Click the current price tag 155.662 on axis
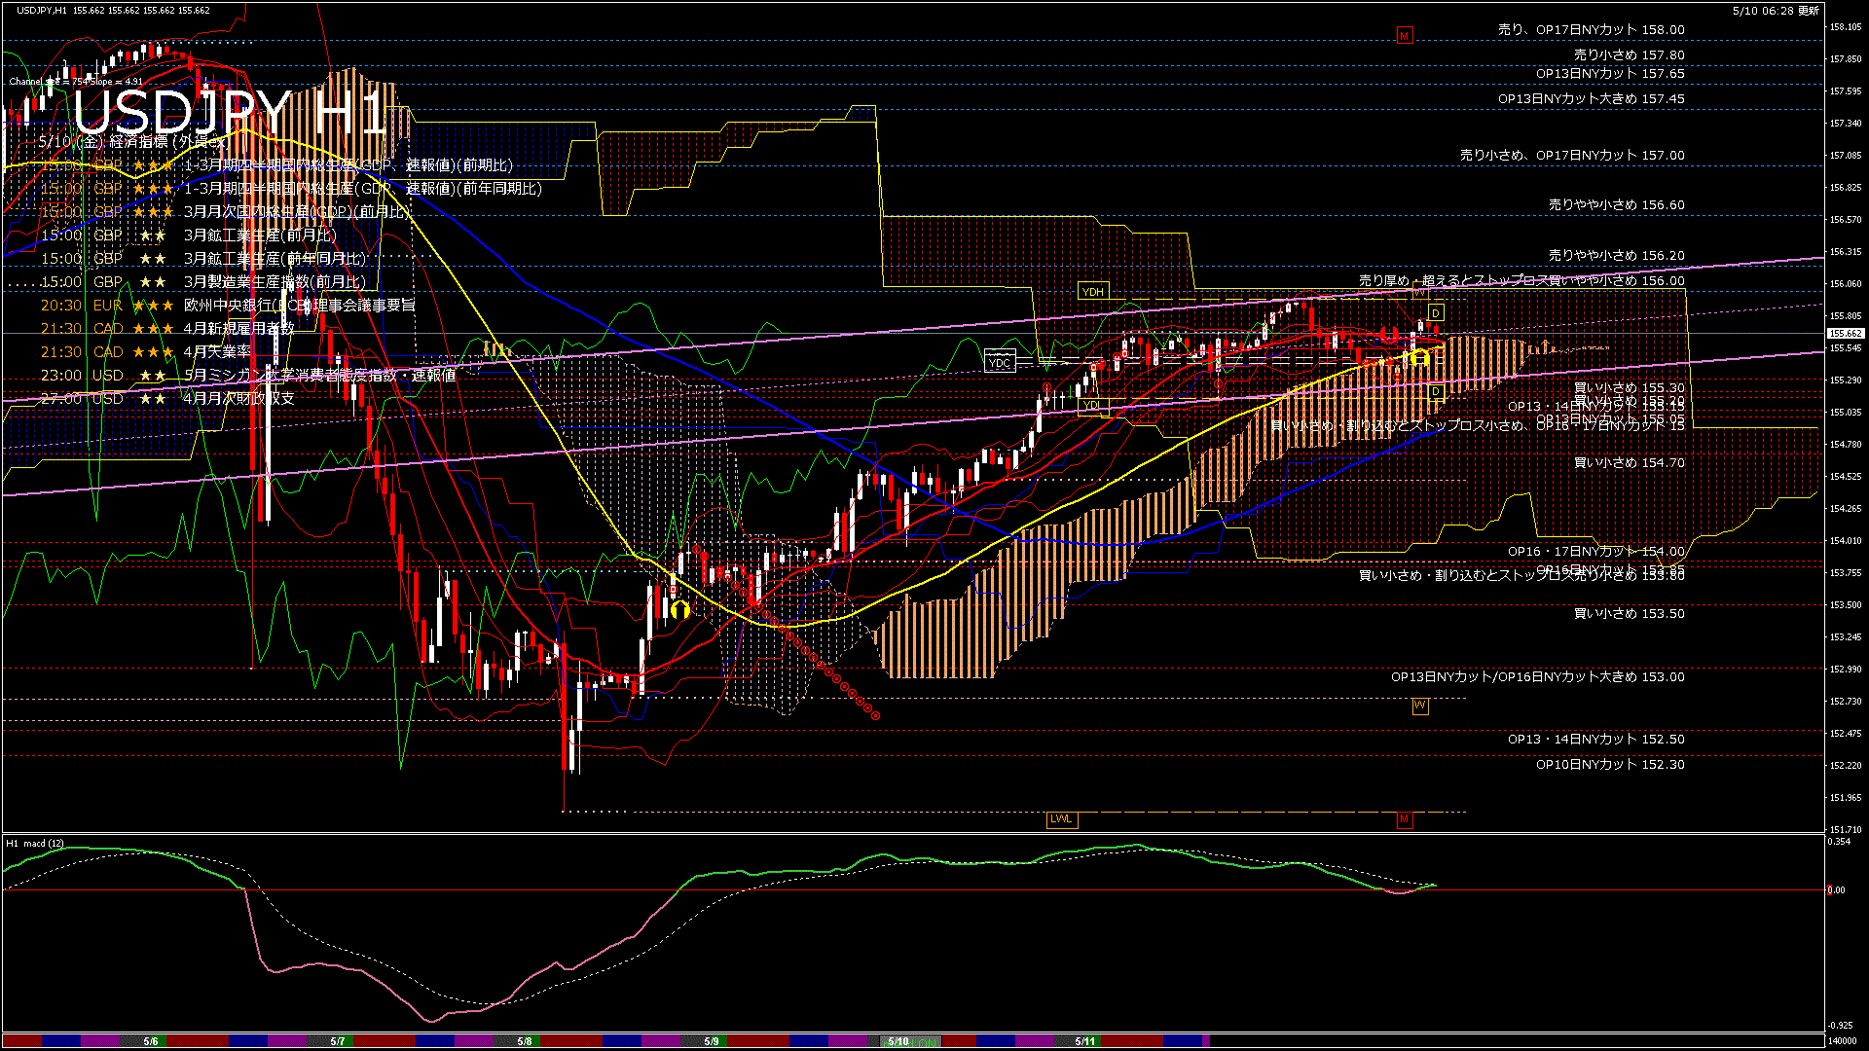1869x1051 pixels. click(1845, 334)
